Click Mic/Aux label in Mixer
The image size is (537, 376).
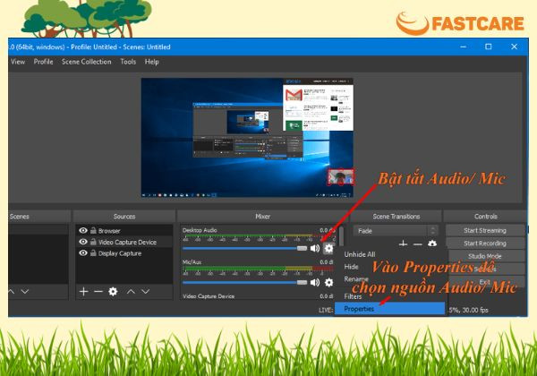(192, 262)
